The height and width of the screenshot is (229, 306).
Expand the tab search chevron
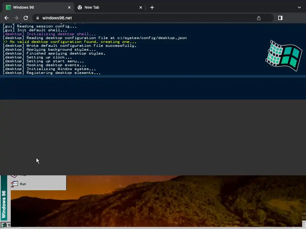[x=299, y=7]
